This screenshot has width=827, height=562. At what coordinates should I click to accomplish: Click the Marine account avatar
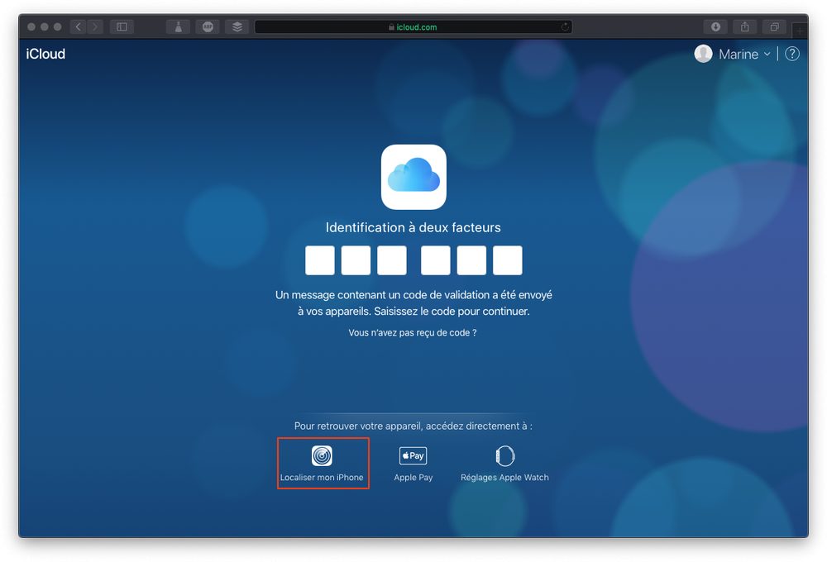703,54
